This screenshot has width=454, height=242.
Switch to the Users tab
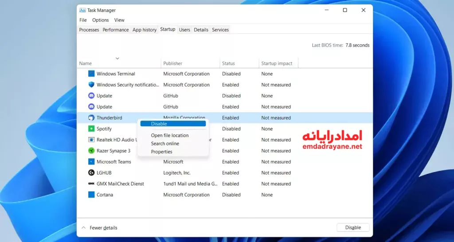(184, 30)
